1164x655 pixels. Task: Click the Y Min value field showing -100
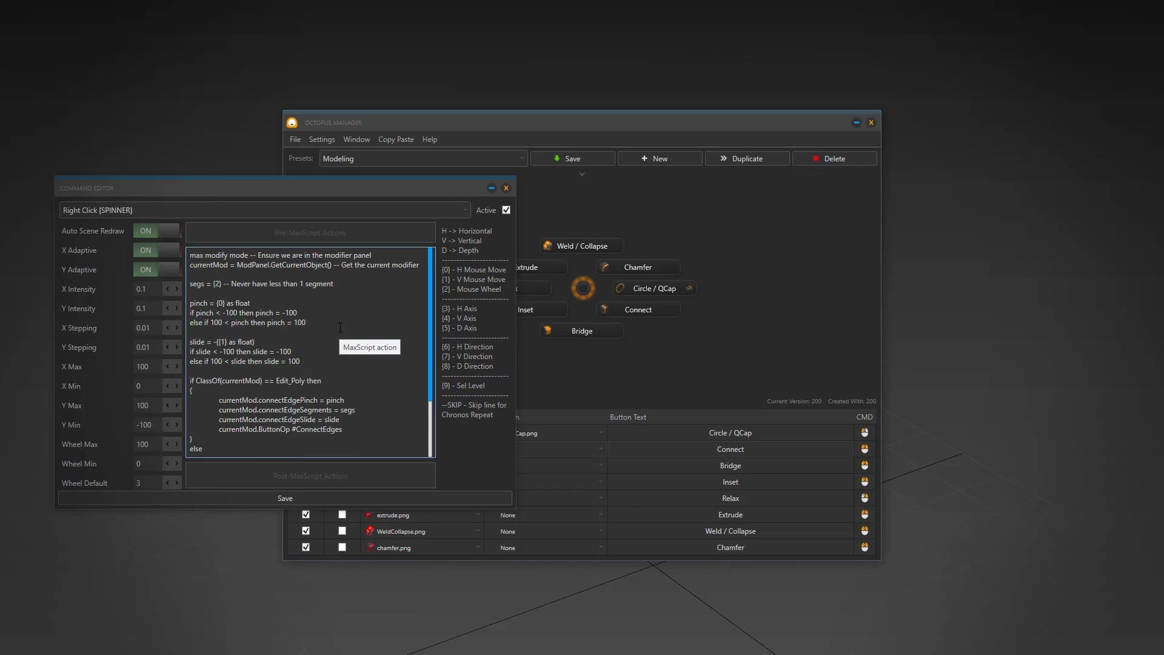[x=148, y=425]
